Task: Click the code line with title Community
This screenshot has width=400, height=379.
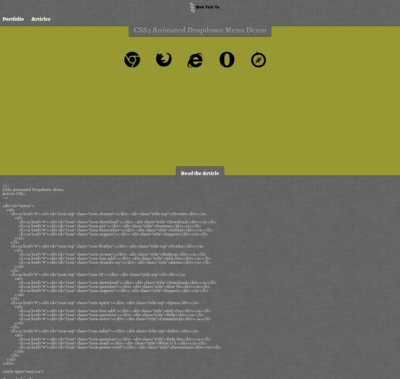Action: [115, 319]
